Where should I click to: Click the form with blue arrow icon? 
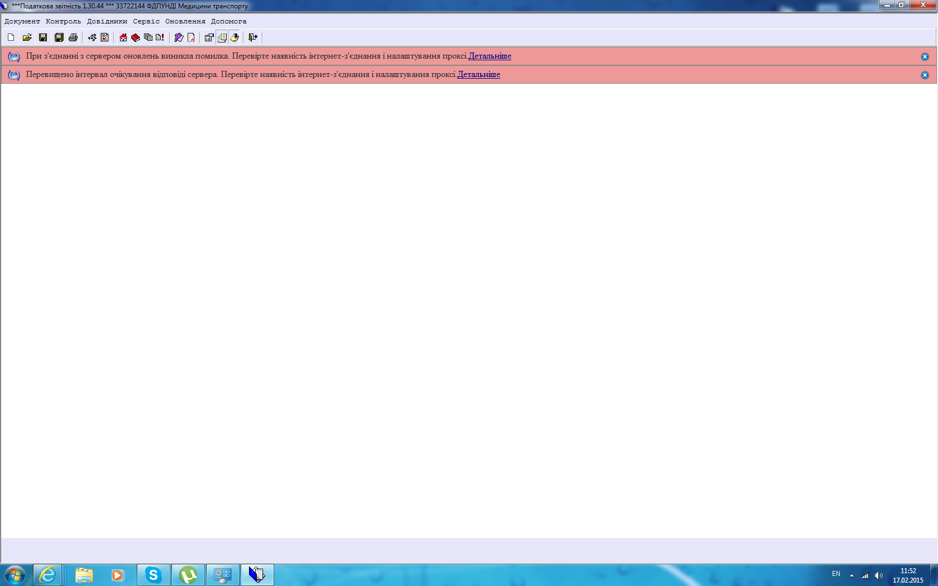pyautogui.click(x=209, y=37)
